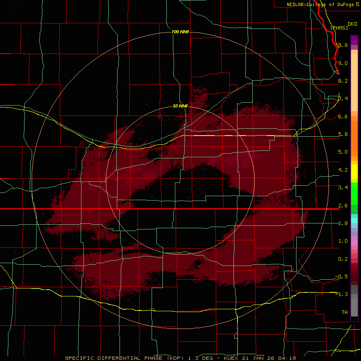Image resolution: width=361 pixels, height=361 pixels.
Task: Pick the orange band of the color bar
Action: [x=354, y=138]
